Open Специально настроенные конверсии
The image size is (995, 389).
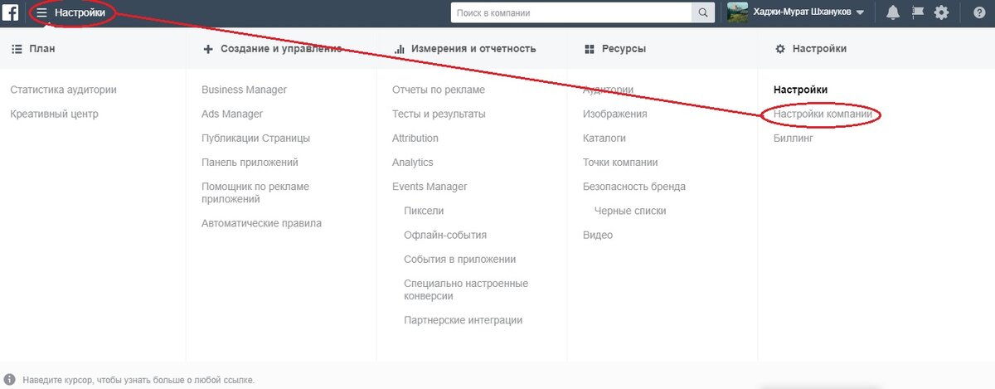click(x=466, y=289)
